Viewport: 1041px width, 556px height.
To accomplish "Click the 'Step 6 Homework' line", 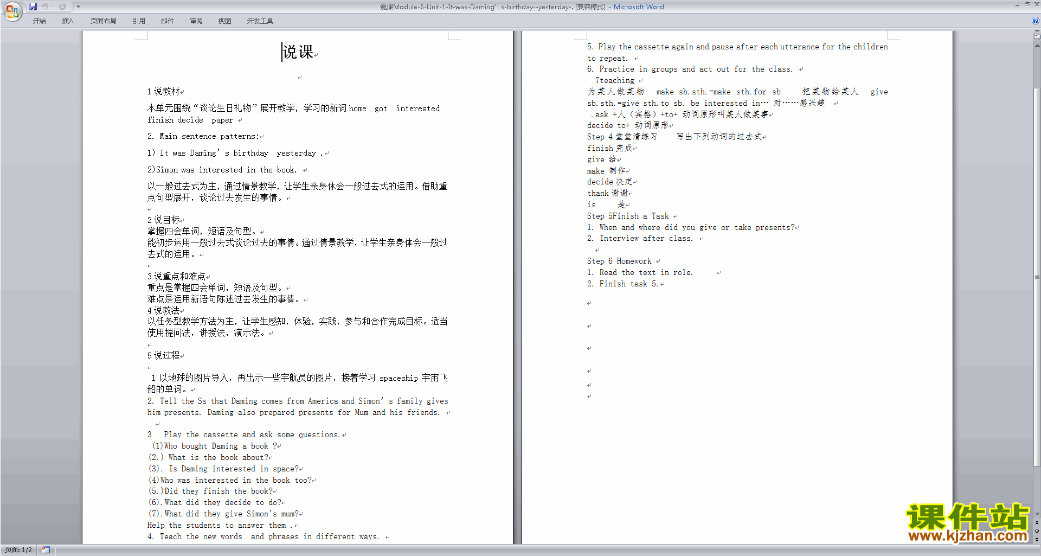I will 620,261.
